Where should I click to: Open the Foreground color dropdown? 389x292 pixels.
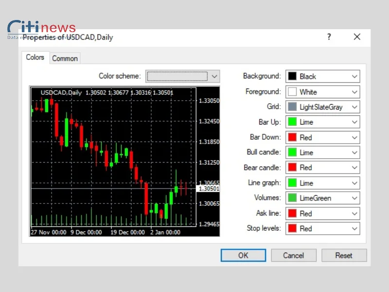click(322, 92)
